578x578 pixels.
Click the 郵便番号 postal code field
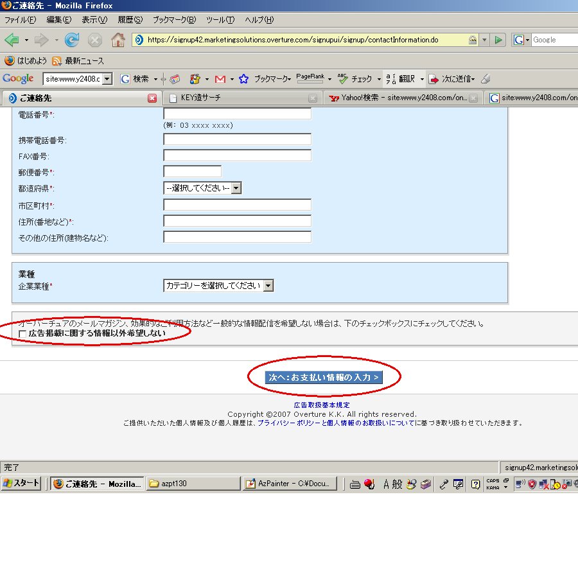tap(192, 171)
